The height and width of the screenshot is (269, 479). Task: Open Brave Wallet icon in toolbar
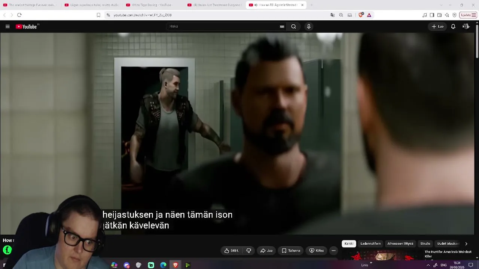click(x=439, y=15)
